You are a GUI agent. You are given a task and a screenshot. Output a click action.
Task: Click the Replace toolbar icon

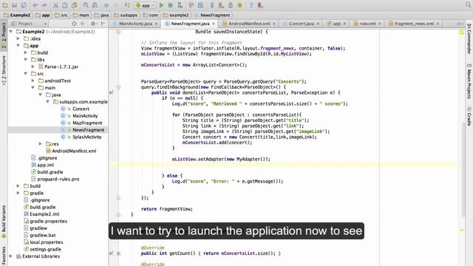click(95, 5)
